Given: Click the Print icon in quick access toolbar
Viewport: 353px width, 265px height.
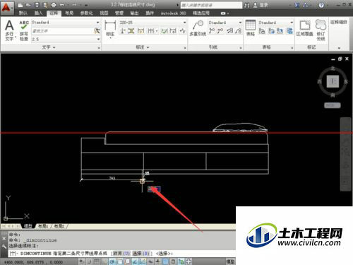Looking at the screenshot, I should click(x=54, y=5).
